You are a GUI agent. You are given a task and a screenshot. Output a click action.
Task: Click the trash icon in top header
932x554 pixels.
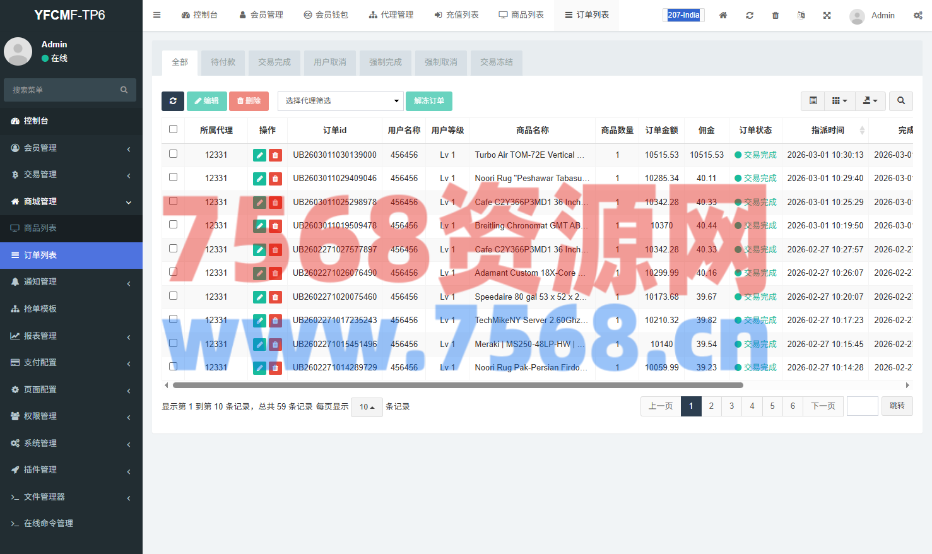[x=776, y=15]
